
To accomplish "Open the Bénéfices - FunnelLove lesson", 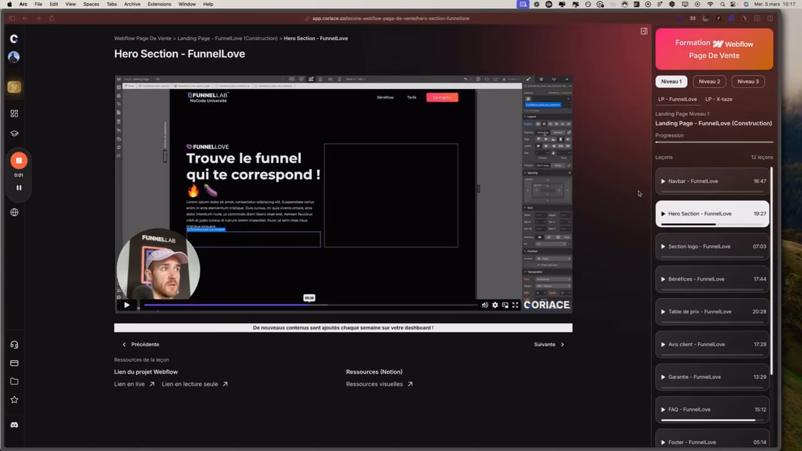I will [x=712, y=279].
